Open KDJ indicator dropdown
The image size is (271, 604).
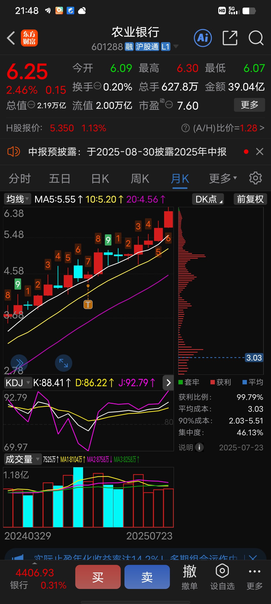[x=18, y=383]
